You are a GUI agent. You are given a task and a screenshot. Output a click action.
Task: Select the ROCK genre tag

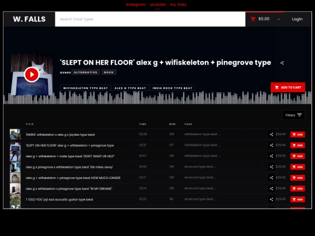(x=108, y=72)
